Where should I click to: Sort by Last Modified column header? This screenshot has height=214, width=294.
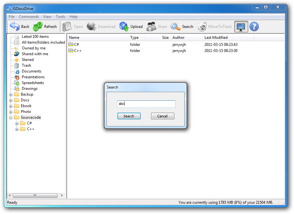(x=228, y=38)
